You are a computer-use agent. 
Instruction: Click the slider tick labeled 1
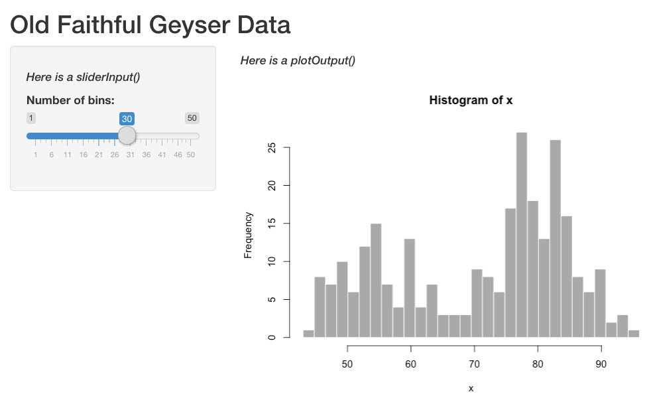[36, 155]
